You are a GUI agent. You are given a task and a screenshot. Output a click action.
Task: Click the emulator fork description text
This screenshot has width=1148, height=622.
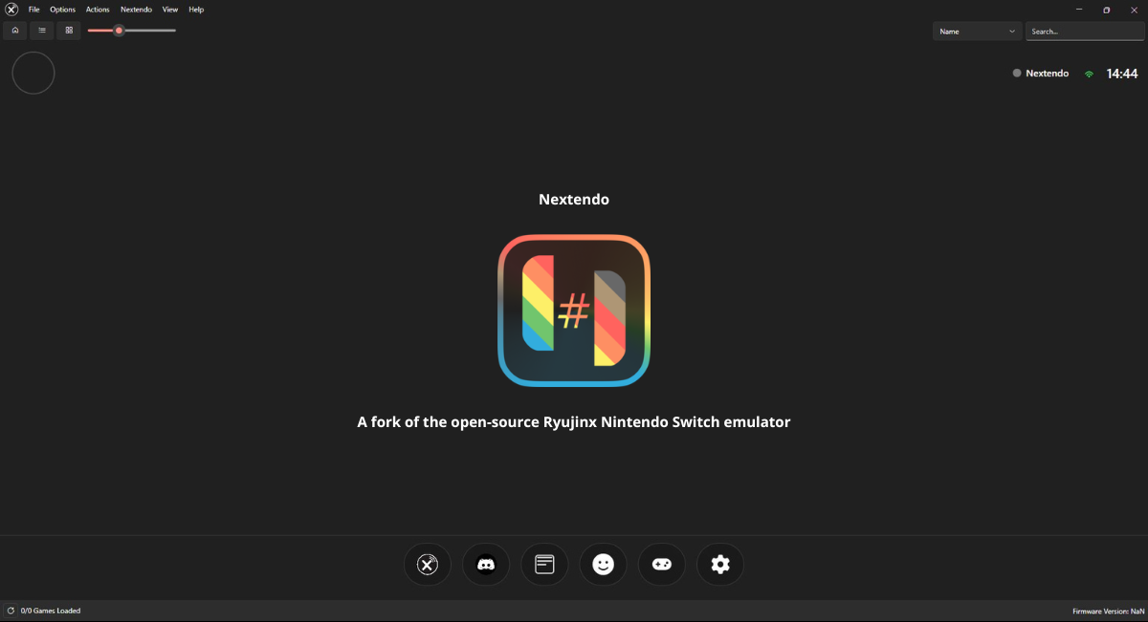tap(574, 421)
